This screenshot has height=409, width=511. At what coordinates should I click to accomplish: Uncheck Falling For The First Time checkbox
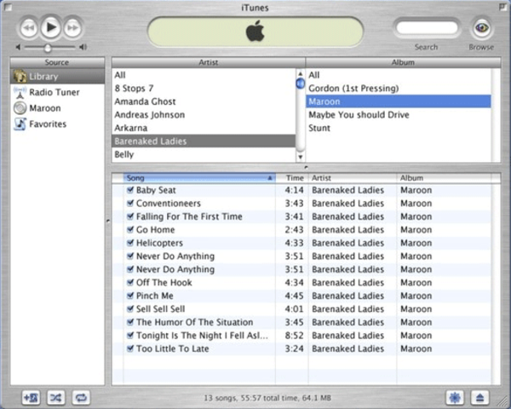[x=130, y=216]
